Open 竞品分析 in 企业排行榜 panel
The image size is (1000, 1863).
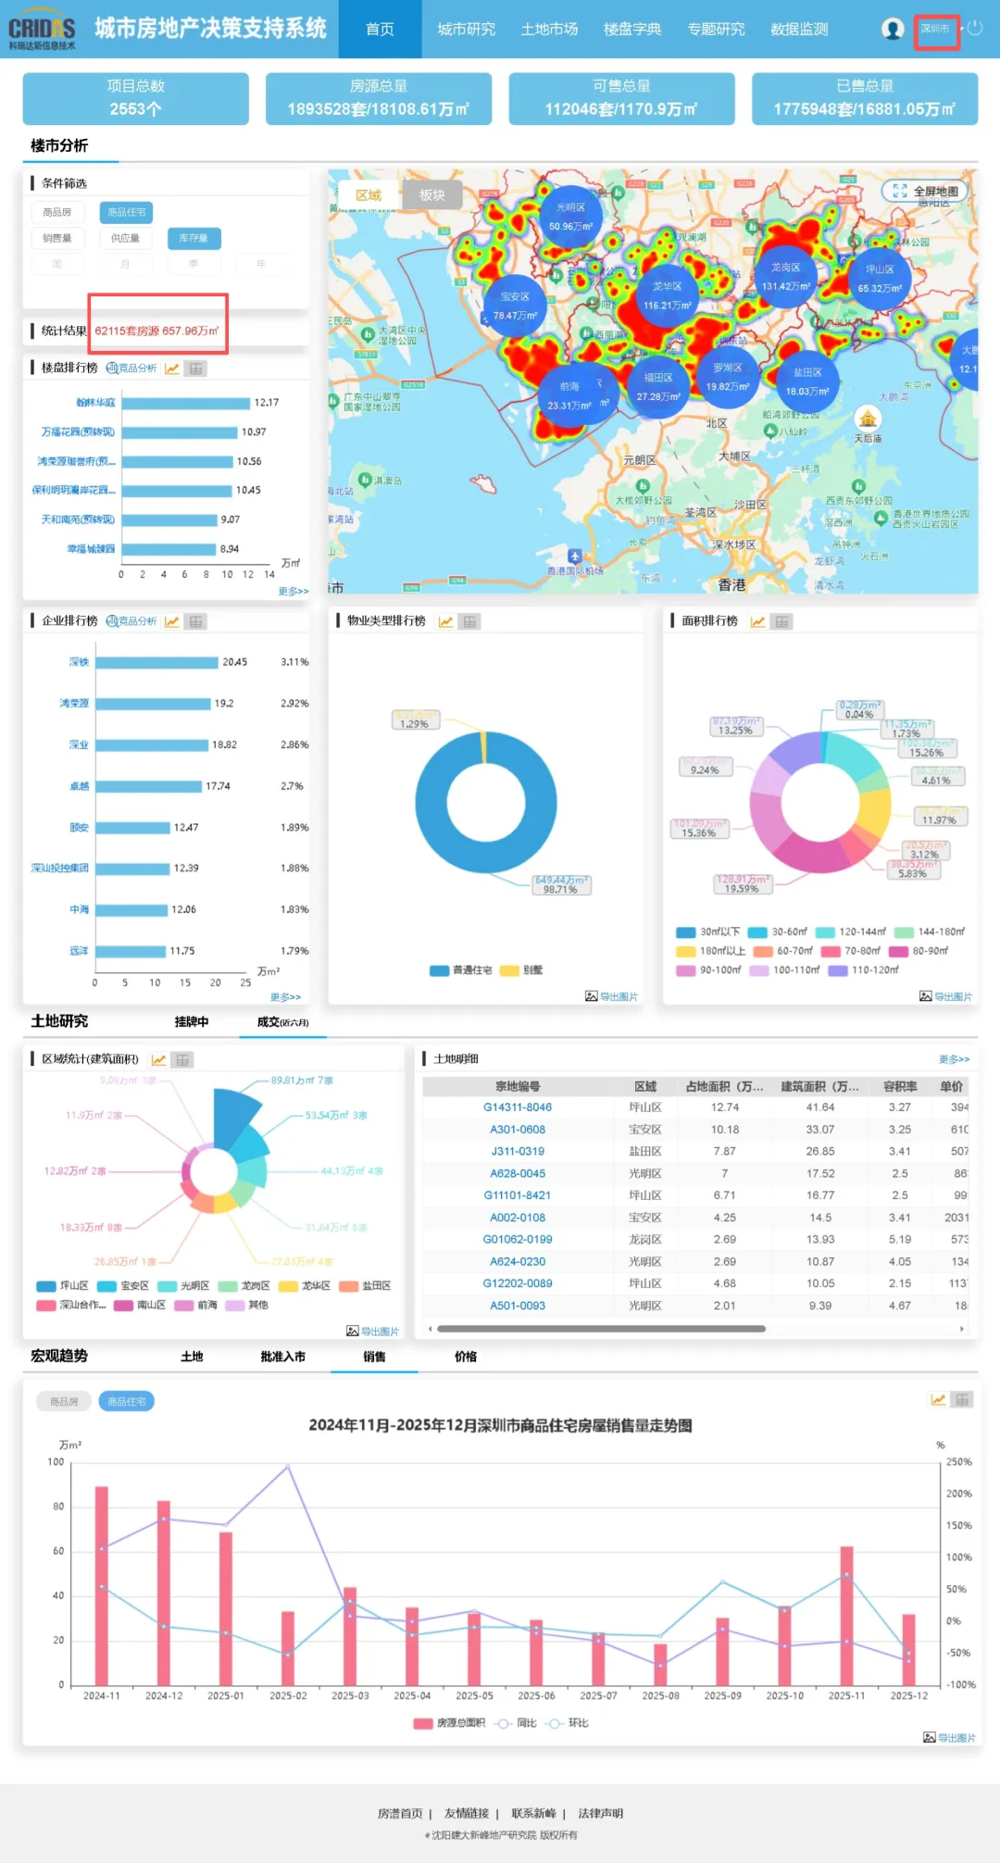(x=131, y=621)
